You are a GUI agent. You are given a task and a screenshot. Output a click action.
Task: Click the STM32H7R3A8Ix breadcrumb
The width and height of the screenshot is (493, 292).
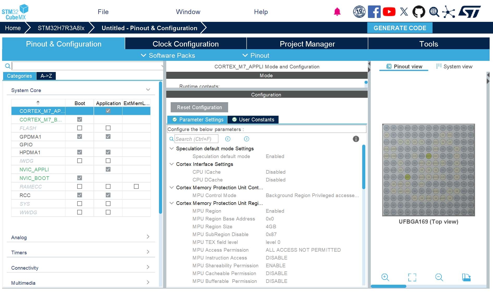(61, 28)
